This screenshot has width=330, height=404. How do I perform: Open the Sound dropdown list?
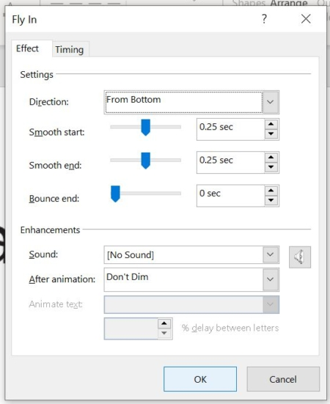[271, 254]
